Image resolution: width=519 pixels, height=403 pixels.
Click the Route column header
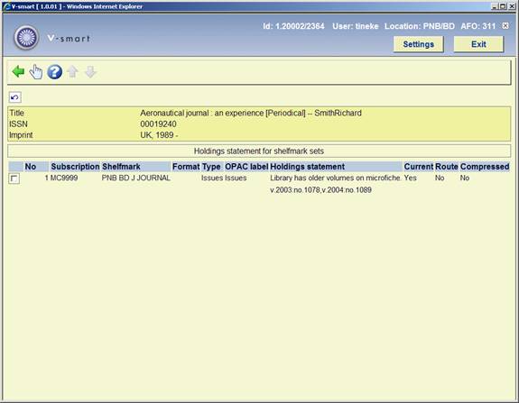447,167
